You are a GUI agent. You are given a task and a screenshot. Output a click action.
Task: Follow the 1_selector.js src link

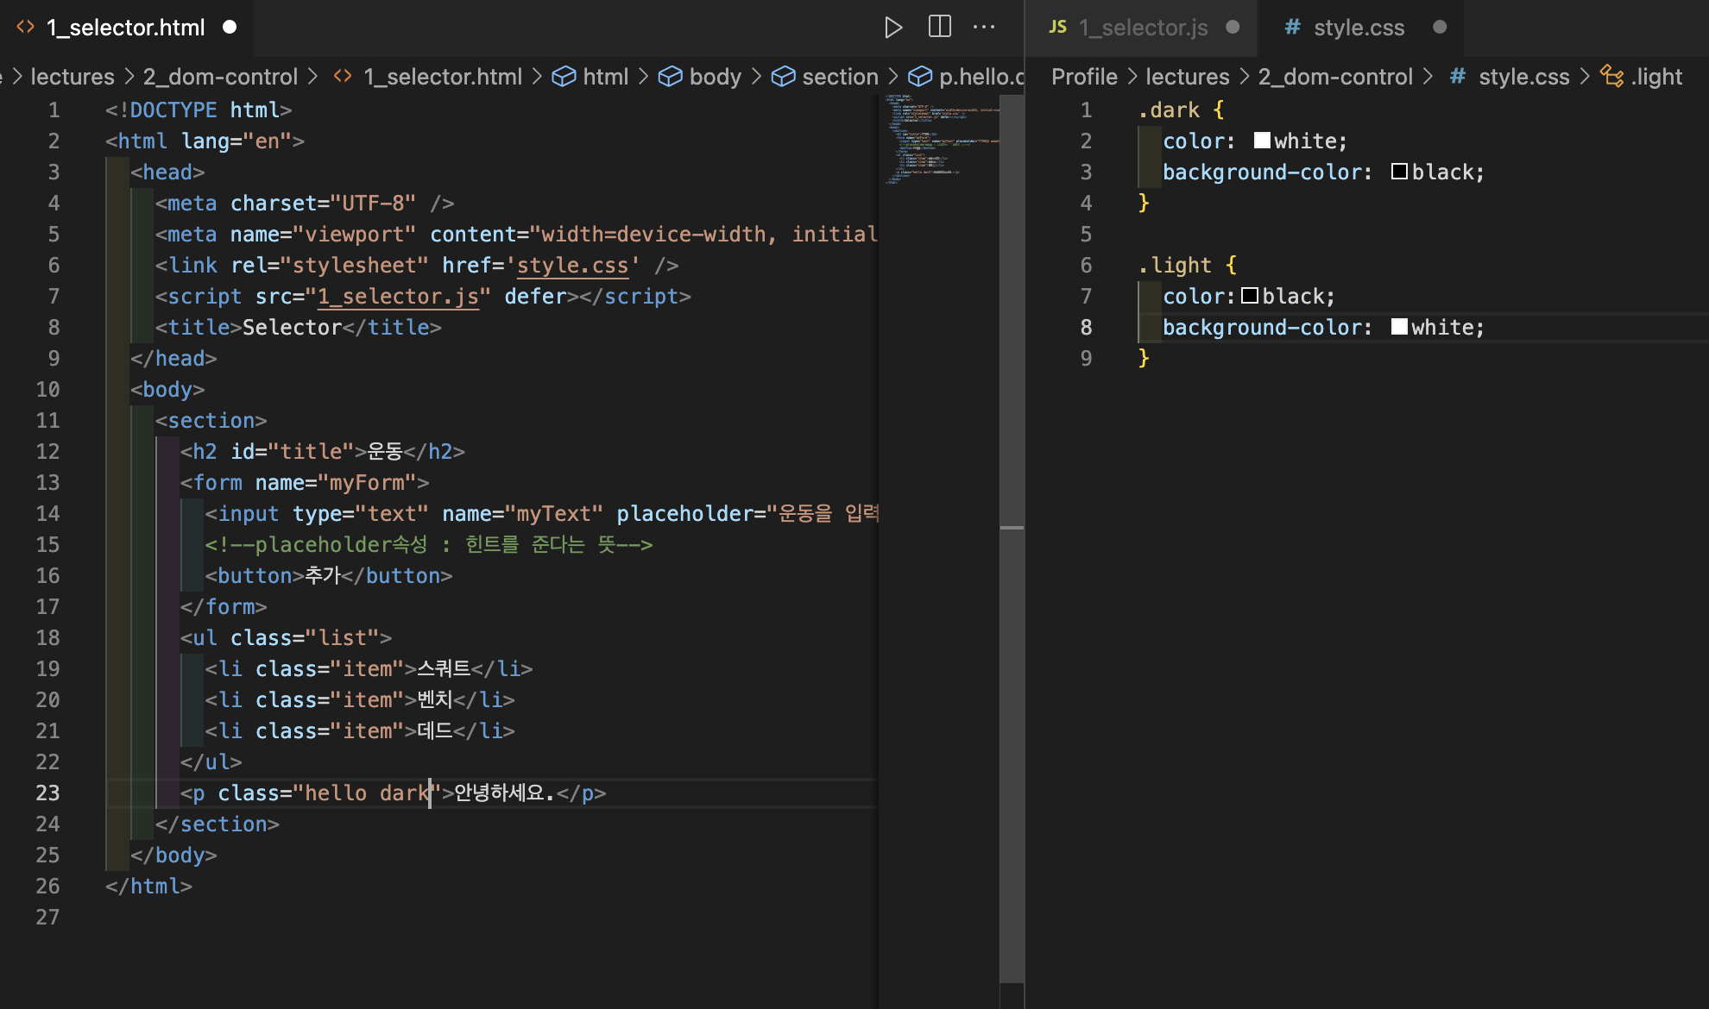click(398, 297)
